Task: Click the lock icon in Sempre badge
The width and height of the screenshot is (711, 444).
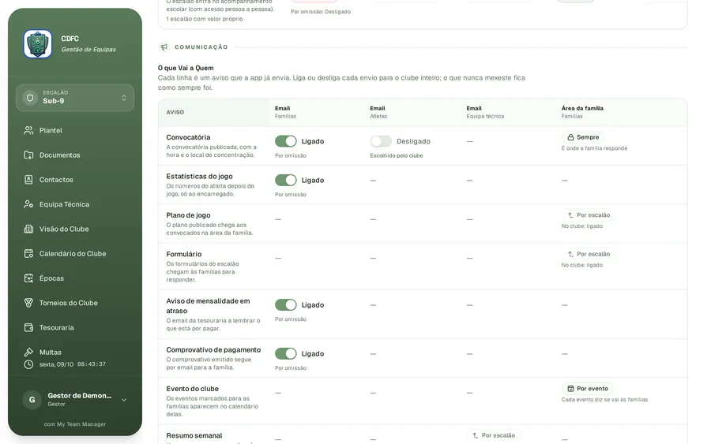Action: 571,137
